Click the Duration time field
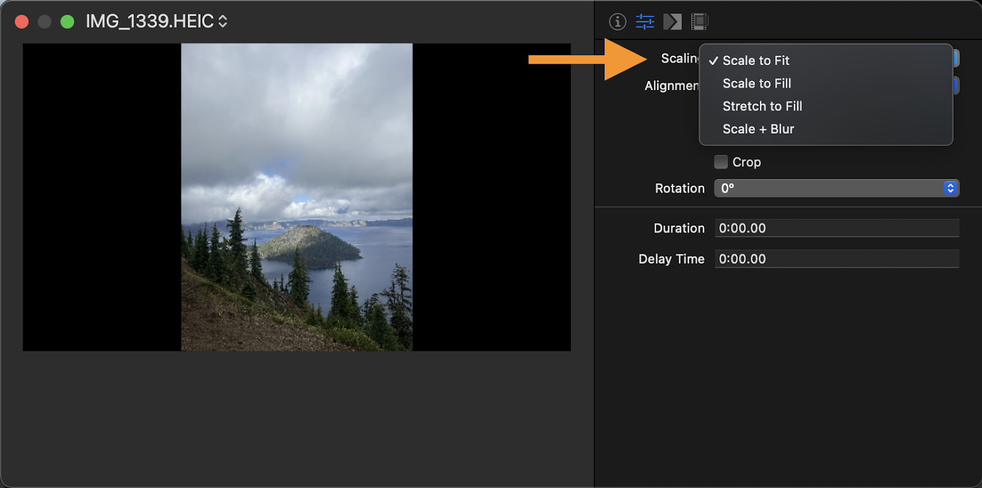This screenshot has width=982, height=488. coord(837,228)
